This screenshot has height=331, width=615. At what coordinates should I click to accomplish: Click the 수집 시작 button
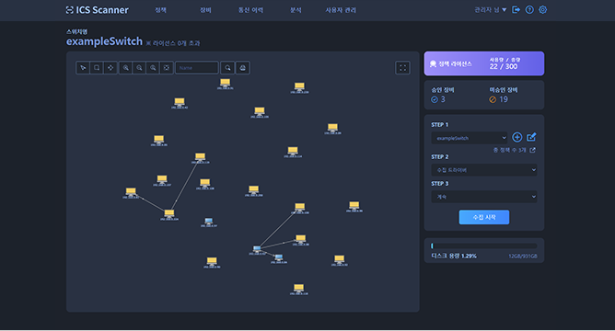484,217
